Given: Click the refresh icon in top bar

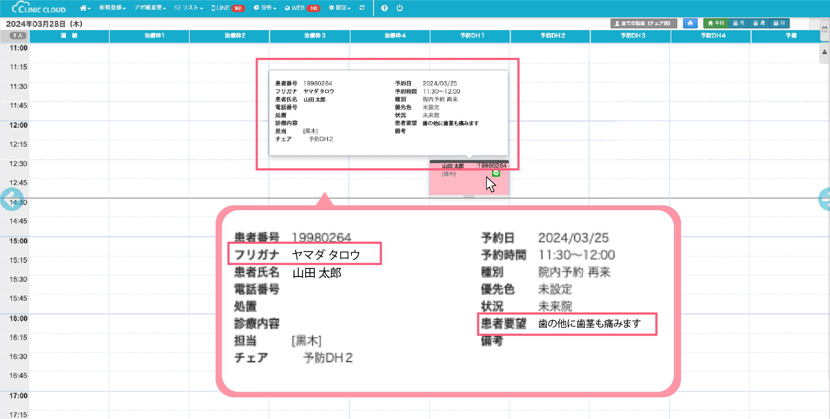Looking at the screenshot, I should [362, 8].
